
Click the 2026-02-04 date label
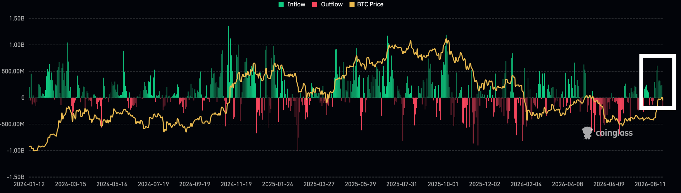click(526, 184)
